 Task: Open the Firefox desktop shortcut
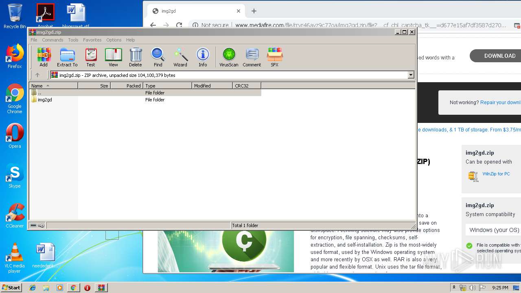[x=15, y=57]
